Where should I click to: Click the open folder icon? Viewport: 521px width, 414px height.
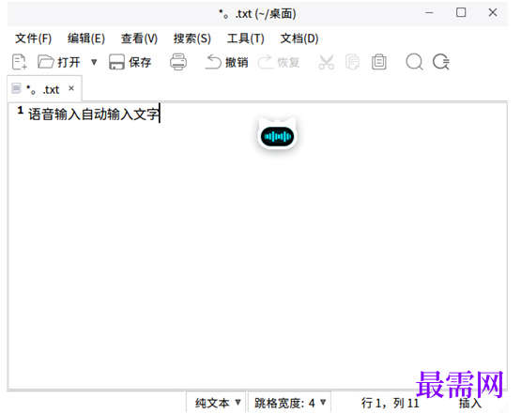click(x=45, y=62)
